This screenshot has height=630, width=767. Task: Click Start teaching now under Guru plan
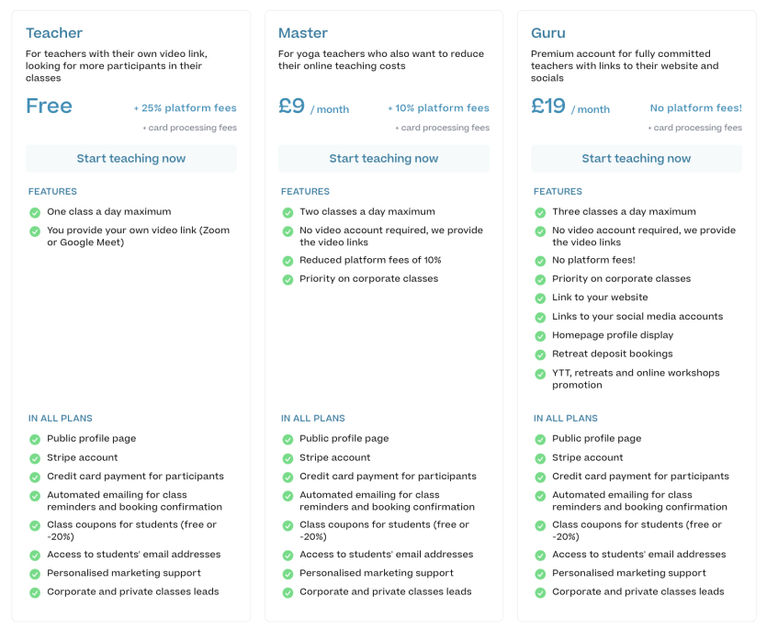pos(637,159)
